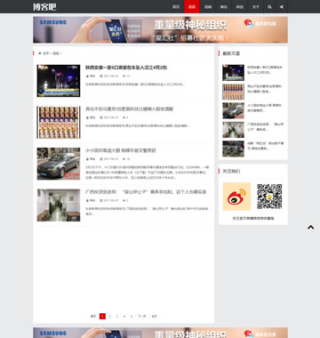Click sidebar latest-articles face grid thumbnail
This screenshot has width=320, height=338.
click(234, 92)
